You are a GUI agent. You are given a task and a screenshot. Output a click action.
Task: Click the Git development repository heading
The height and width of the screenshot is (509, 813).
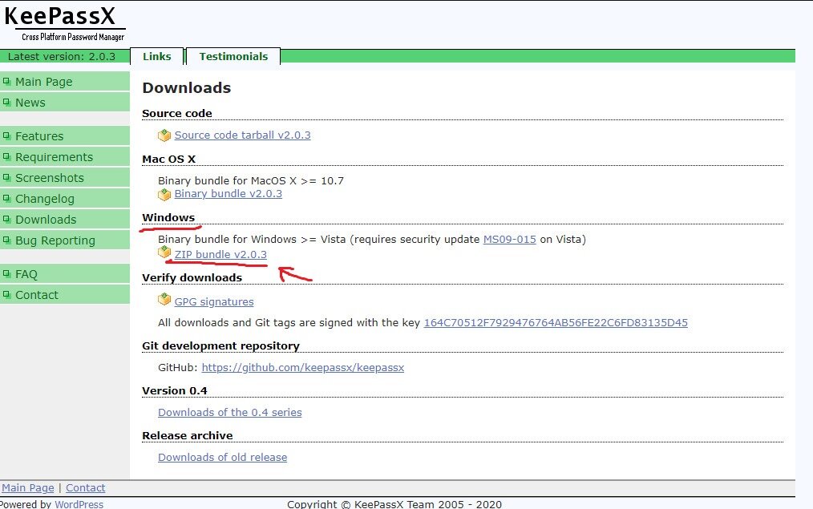click(220, 345)
